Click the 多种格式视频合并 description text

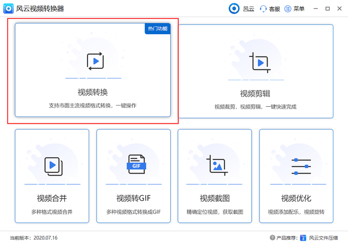[x=52, y=211]
